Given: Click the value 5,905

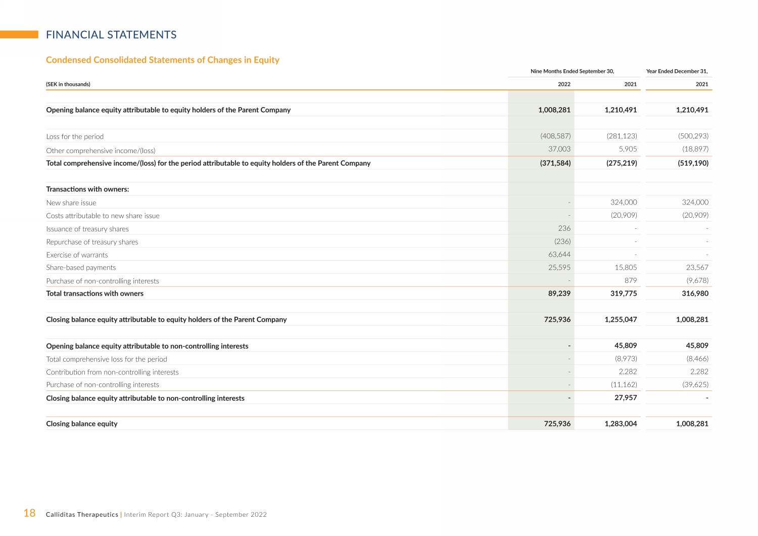Looking at the screenshot, I should (628, 149).
